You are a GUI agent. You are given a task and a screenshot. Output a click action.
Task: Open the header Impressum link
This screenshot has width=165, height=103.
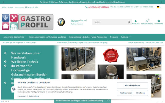19,7
